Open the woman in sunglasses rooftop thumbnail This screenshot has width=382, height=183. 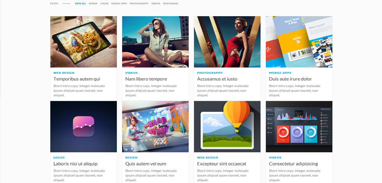[x=155, y=42]
